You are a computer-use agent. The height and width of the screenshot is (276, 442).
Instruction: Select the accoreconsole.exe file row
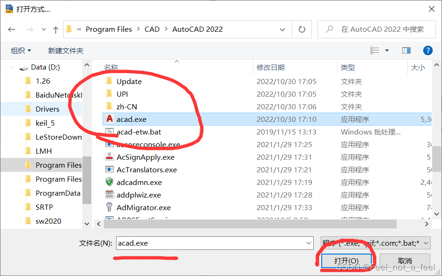(267, 144)
